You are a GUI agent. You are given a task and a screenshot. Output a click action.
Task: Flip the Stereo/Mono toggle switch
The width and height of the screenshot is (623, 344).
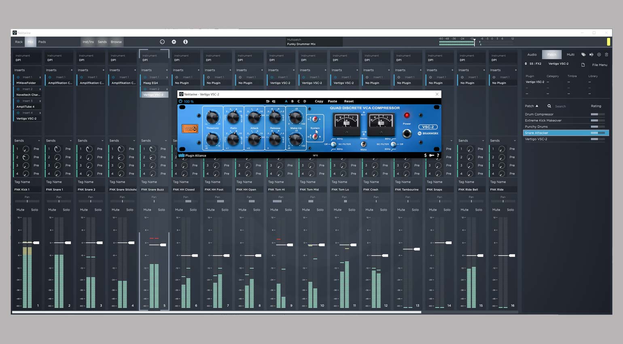click(x=363, y=144)
